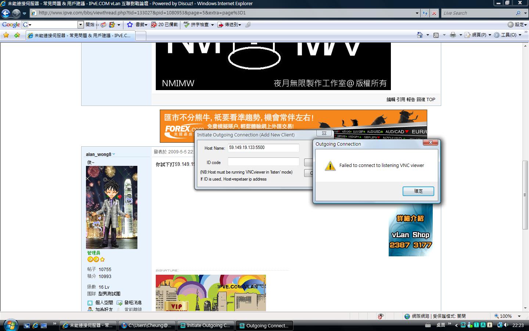Image resolution: width=529 pixels, height=331 pixels.
Task: Click the Refresh page icon in address bar
Action: (x=425, y=13)
